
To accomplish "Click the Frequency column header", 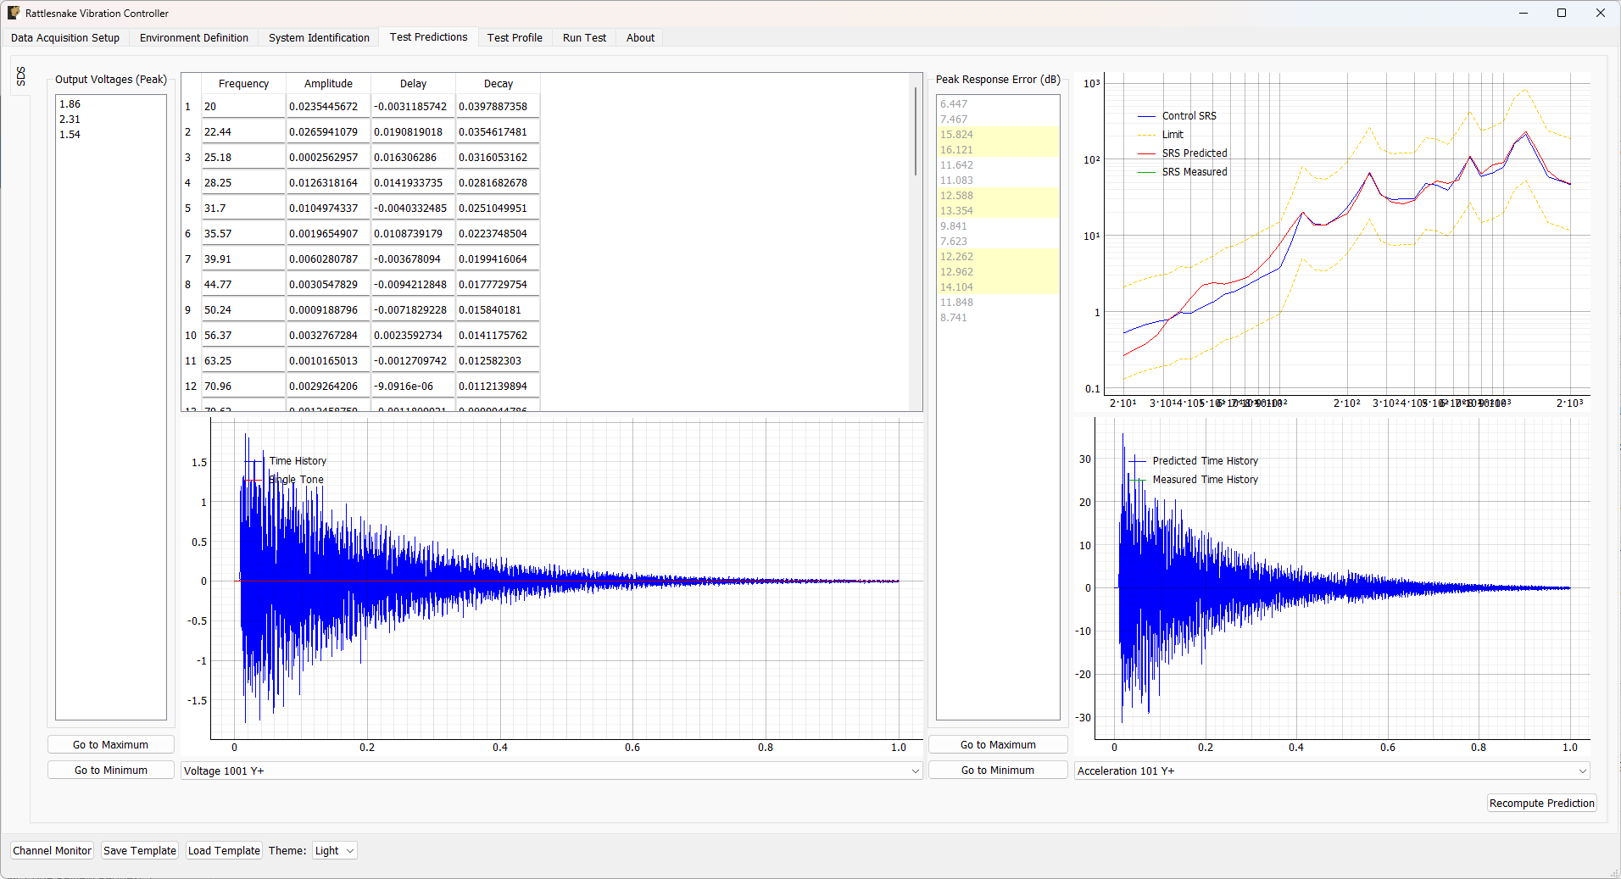I will (x=243, y=83).
